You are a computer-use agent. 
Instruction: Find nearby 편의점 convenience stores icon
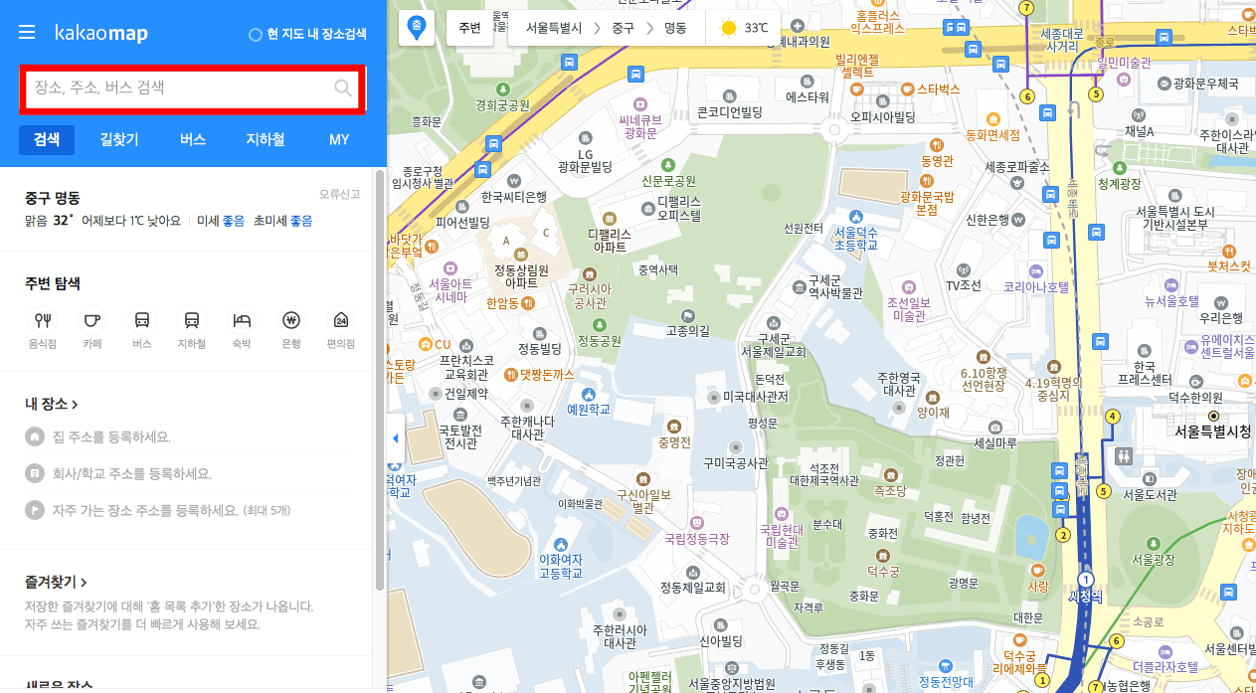[x=341, y=320]
